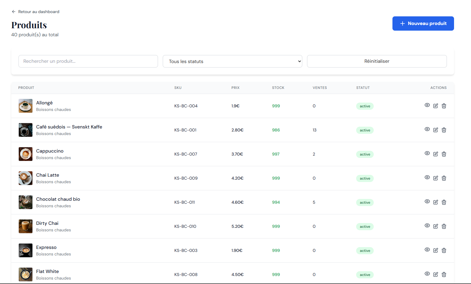The image size is (471, 284).
Task: Delete the Flat White product
Action: coord(444,274)
